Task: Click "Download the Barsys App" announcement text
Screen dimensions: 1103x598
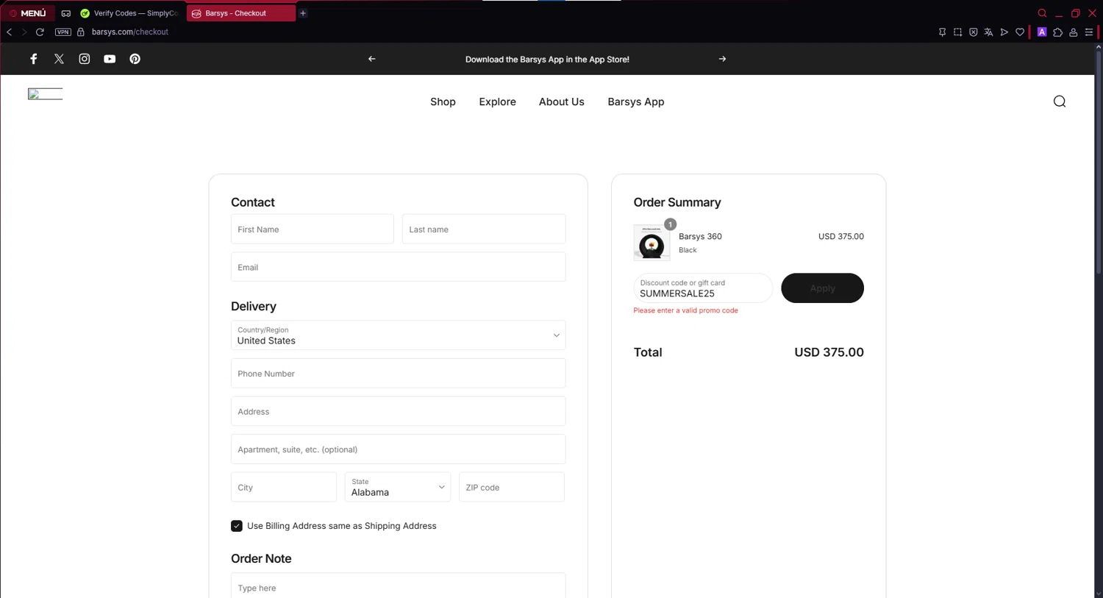Action: [547, 60]
